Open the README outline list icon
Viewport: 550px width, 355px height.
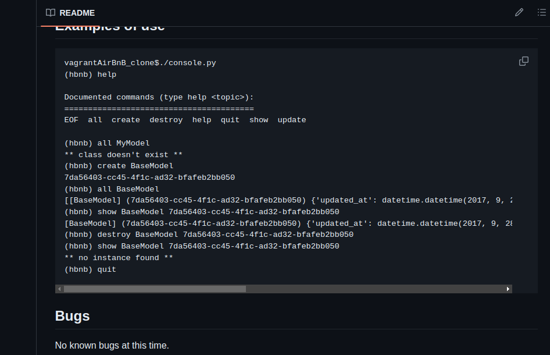pos(541,13)
